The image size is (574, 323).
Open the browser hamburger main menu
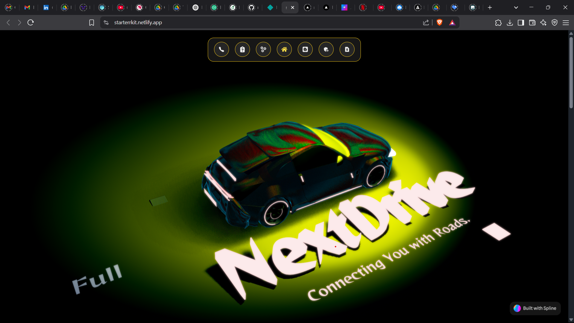pos(566,22)
